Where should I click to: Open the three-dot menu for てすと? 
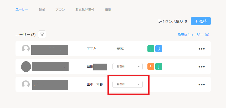click(202, 49)
